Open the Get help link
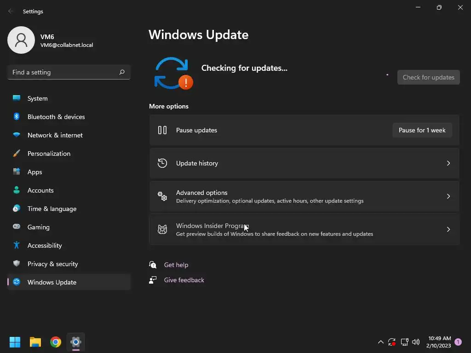The image size is (471, 353). (176, 265)
